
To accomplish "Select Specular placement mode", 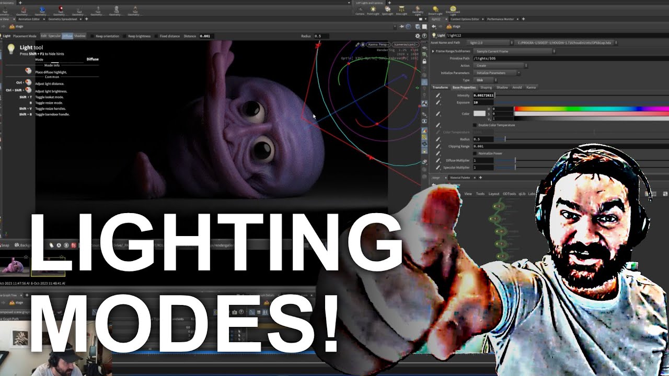I will click(54, 36).
